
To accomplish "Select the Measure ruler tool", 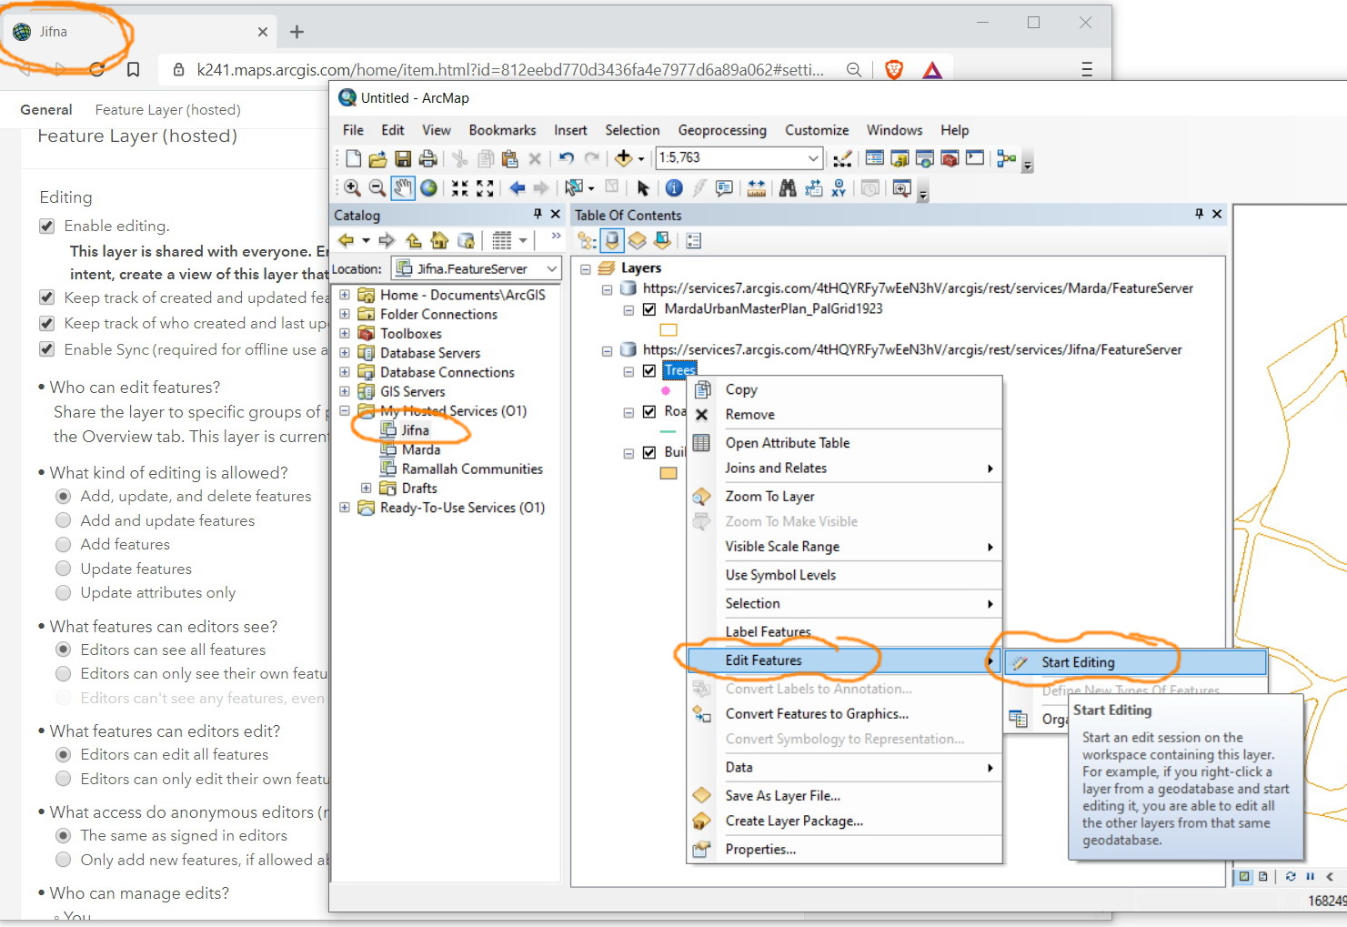I will click(756, 188).
